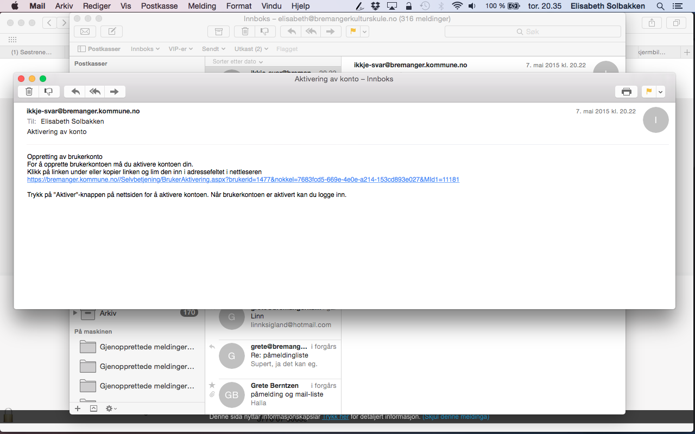
Task: Click compose new message icon in Innboks window
Action: point(112,31)
